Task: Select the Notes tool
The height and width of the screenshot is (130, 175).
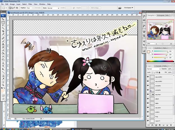Action: coord(3,76)
